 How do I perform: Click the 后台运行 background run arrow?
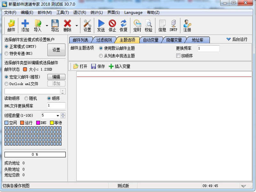228,39
